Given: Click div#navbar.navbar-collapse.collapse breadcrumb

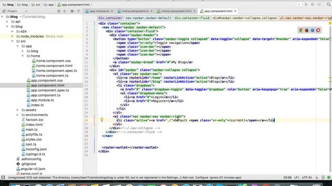Looking at the screenshot, I should pos(244,18).
